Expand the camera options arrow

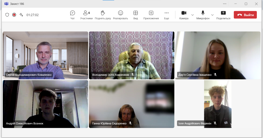193,15
